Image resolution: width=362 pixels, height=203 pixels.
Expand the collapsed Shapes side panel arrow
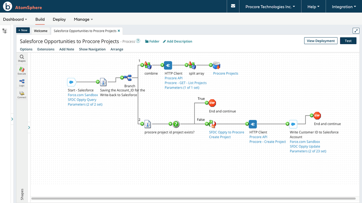(x=29, y=128)
